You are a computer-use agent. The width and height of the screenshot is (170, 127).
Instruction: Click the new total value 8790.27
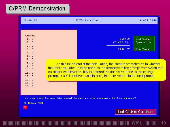(124, 49)
